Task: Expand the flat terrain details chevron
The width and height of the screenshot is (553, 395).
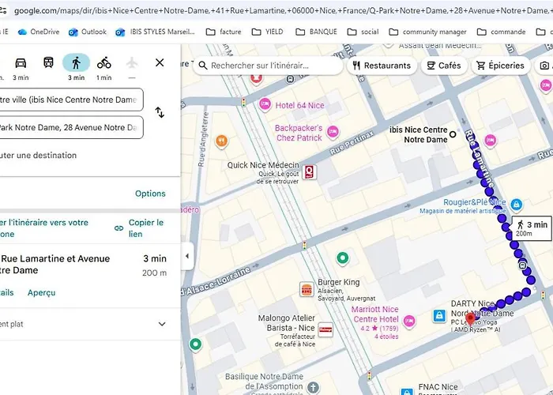Action: tap(162, 324)
